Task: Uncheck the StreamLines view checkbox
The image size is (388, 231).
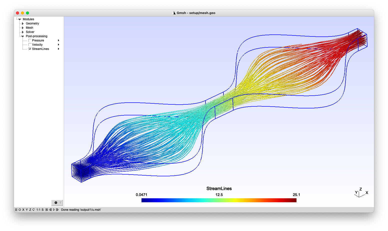Action: point(30,49)
